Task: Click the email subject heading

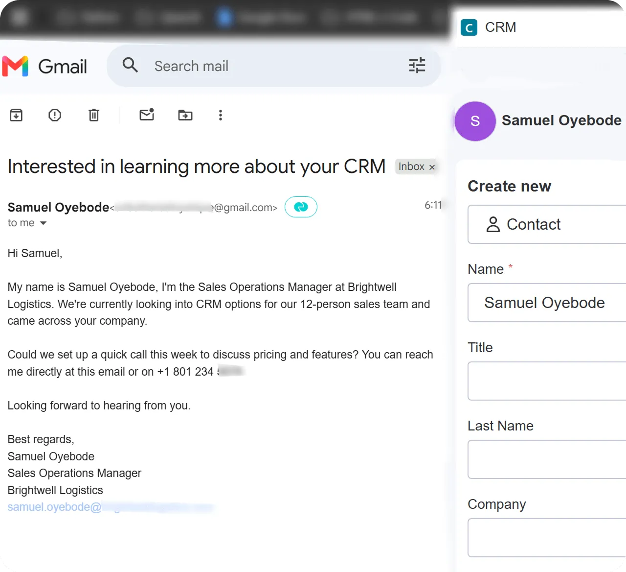Action: point(197,167)
